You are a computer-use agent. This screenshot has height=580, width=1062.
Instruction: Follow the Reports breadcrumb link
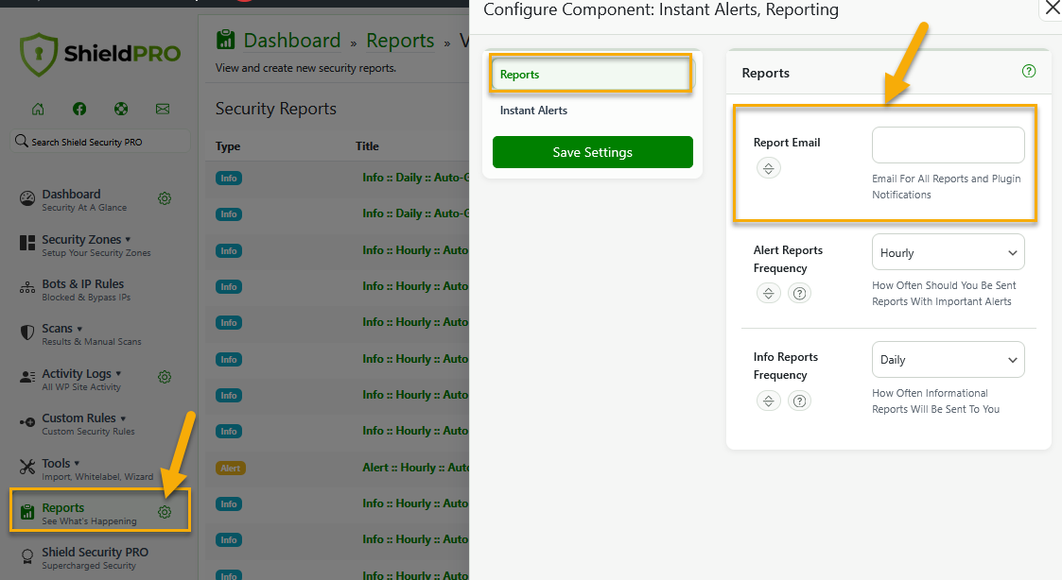coord(400,41)
